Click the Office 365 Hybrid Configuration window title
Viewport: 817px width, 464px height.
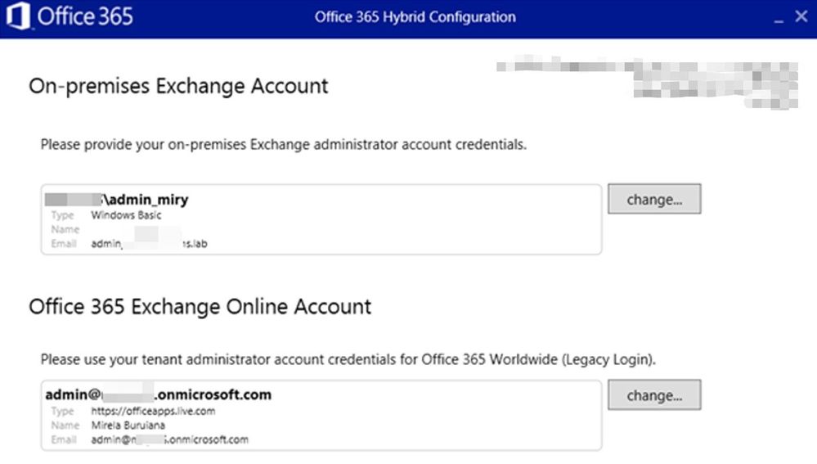(x=415, y=16)
